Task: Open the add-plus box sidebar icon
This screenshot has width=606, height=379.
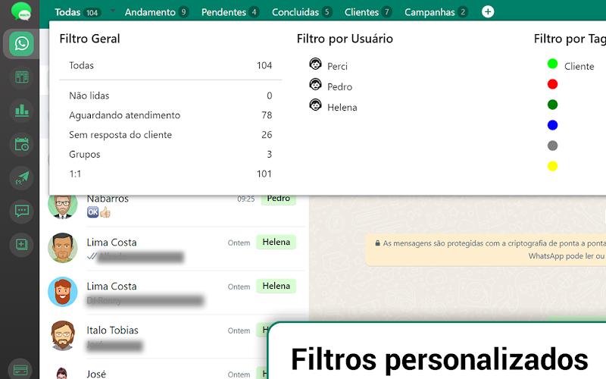Action: click(22, 244)
